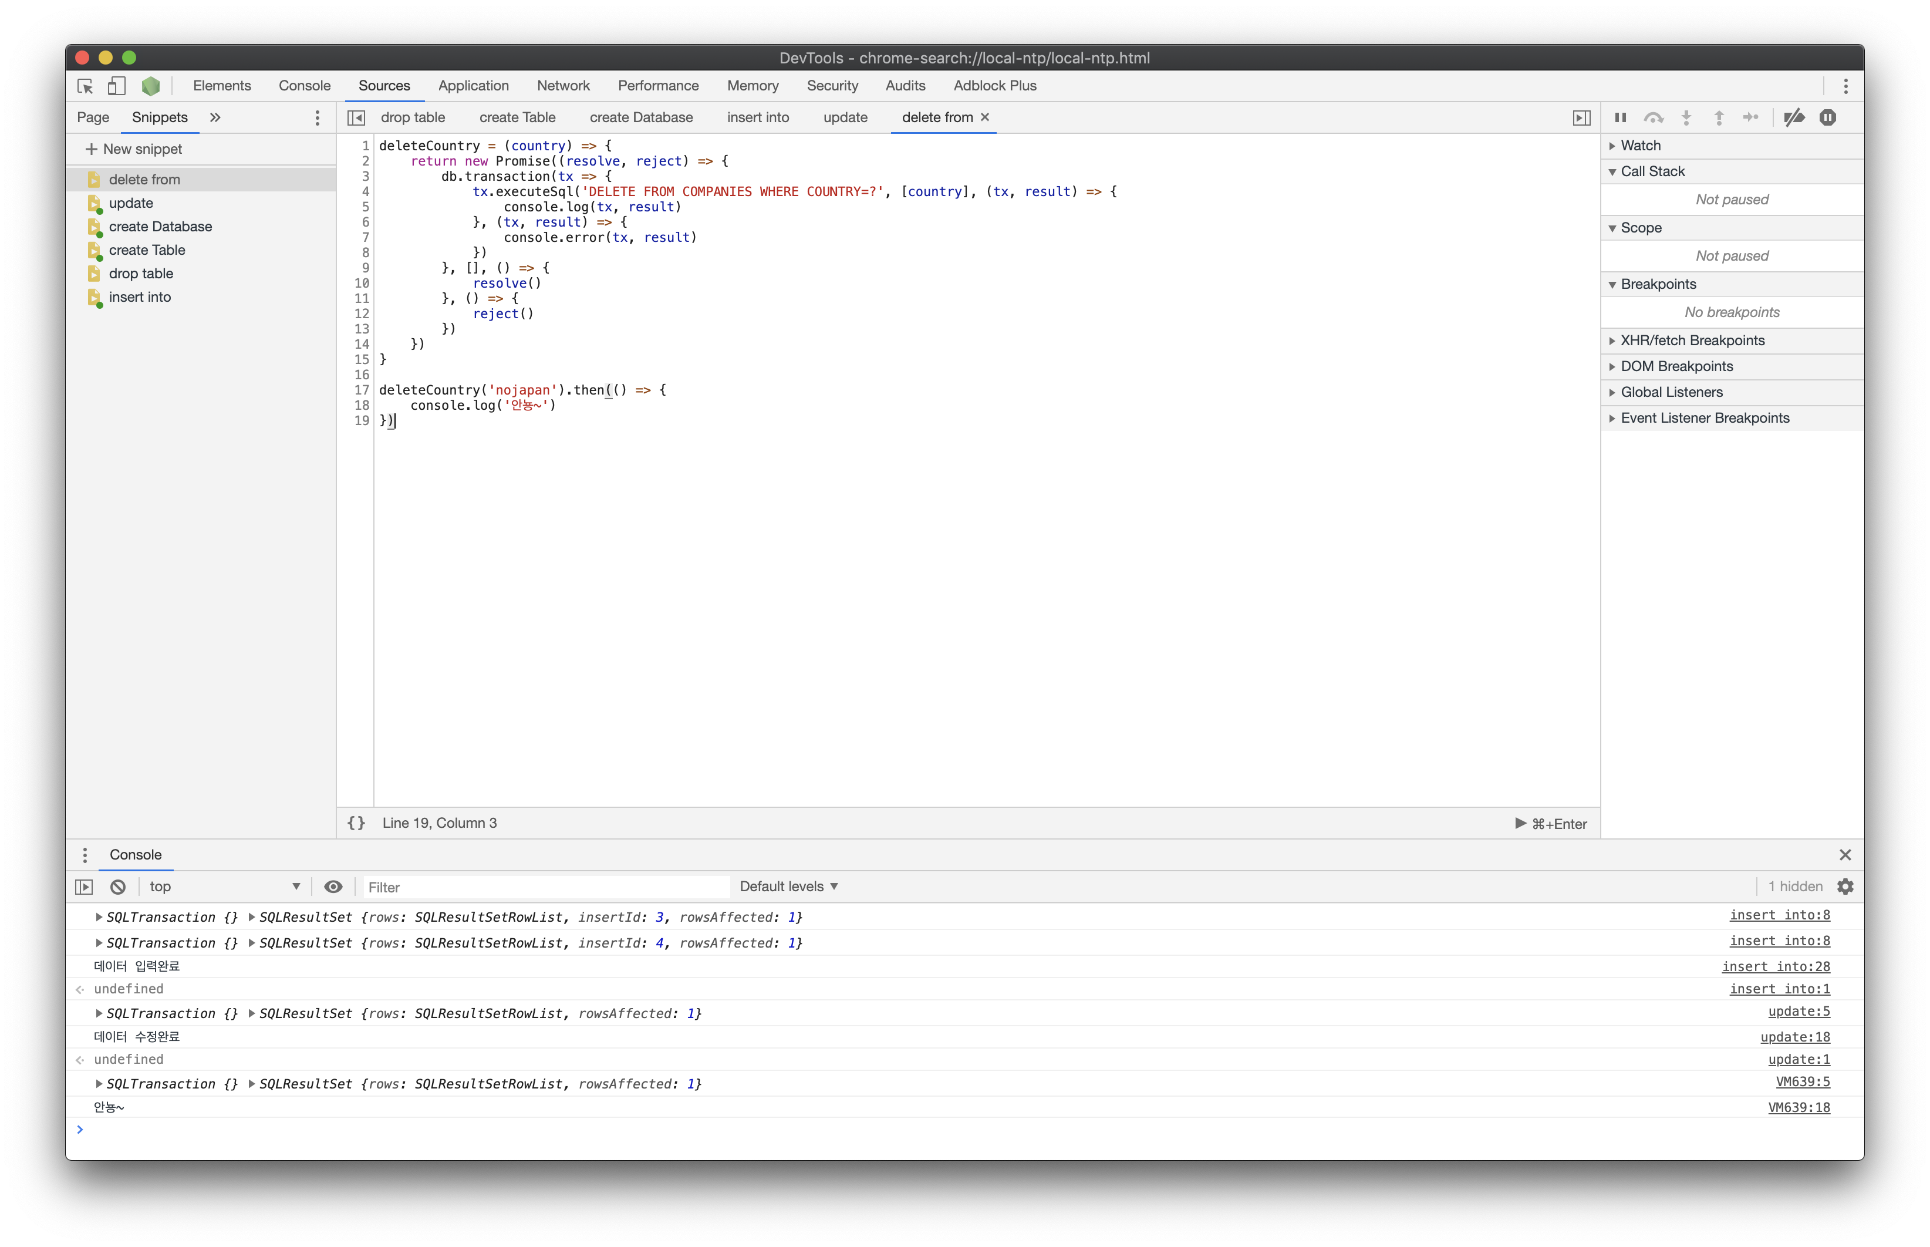1930x1247 pixels.
Task: Click the inspect element picker icon
Action: pyautogui.click(x=85, y=86)
